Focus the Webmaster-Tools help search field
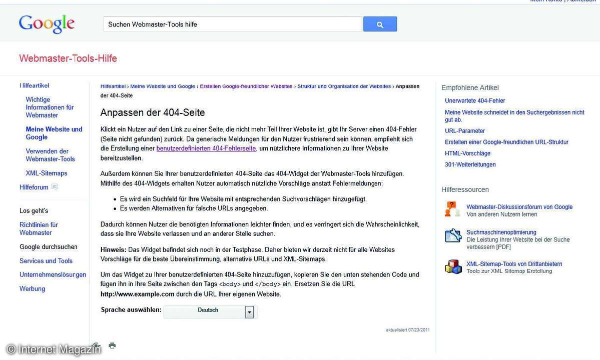The height and width of the screenshot is (360, 600). click(232, 24)
